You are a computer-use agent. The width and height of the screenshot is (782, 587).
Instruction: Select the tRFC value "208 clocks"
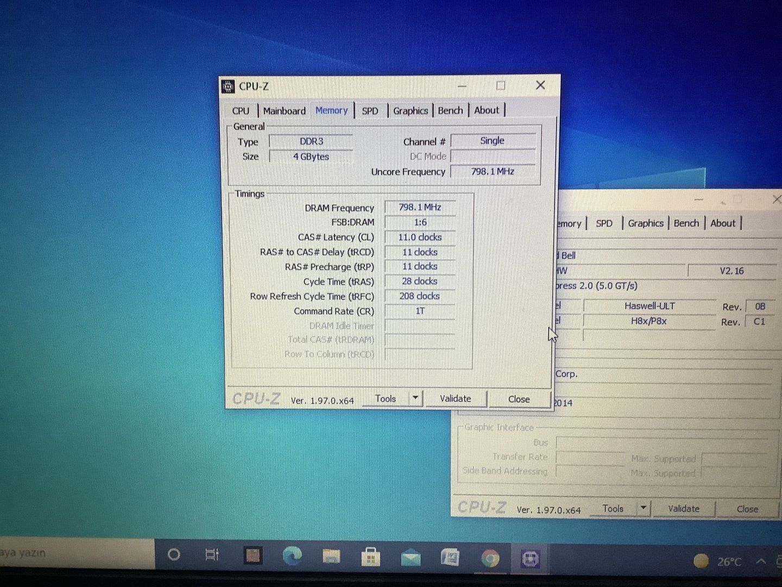(x=420, y=296)
